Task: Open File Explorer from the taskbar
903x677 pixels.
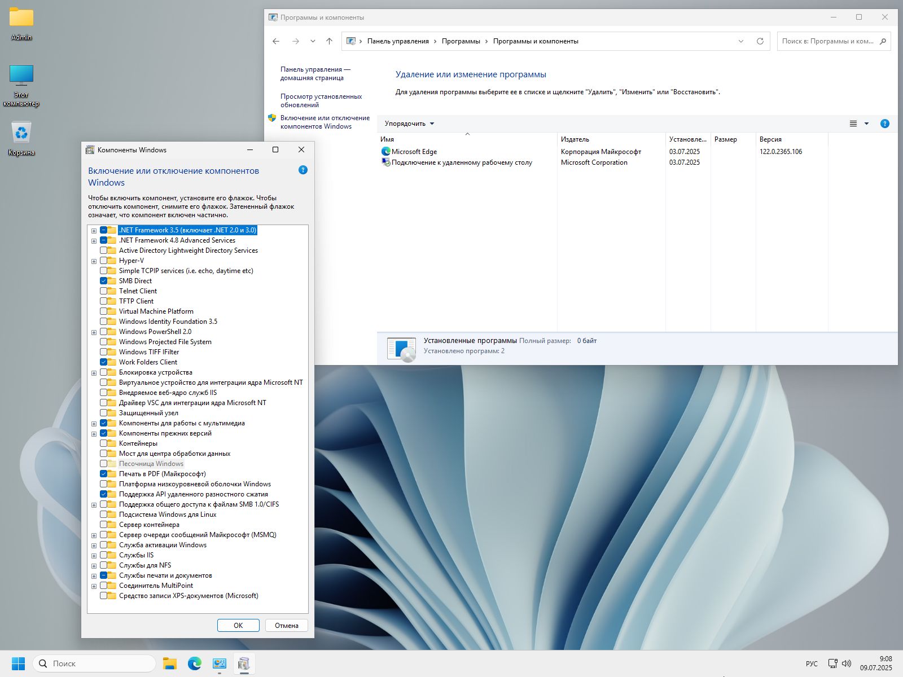Action: click(170, 663)
